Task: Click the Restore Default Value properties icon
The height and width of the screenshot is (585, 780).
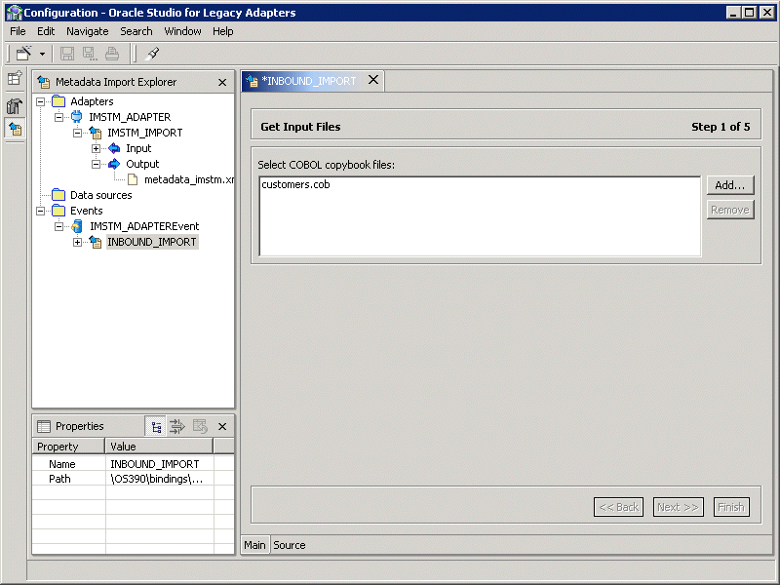Action: (200, 426)
